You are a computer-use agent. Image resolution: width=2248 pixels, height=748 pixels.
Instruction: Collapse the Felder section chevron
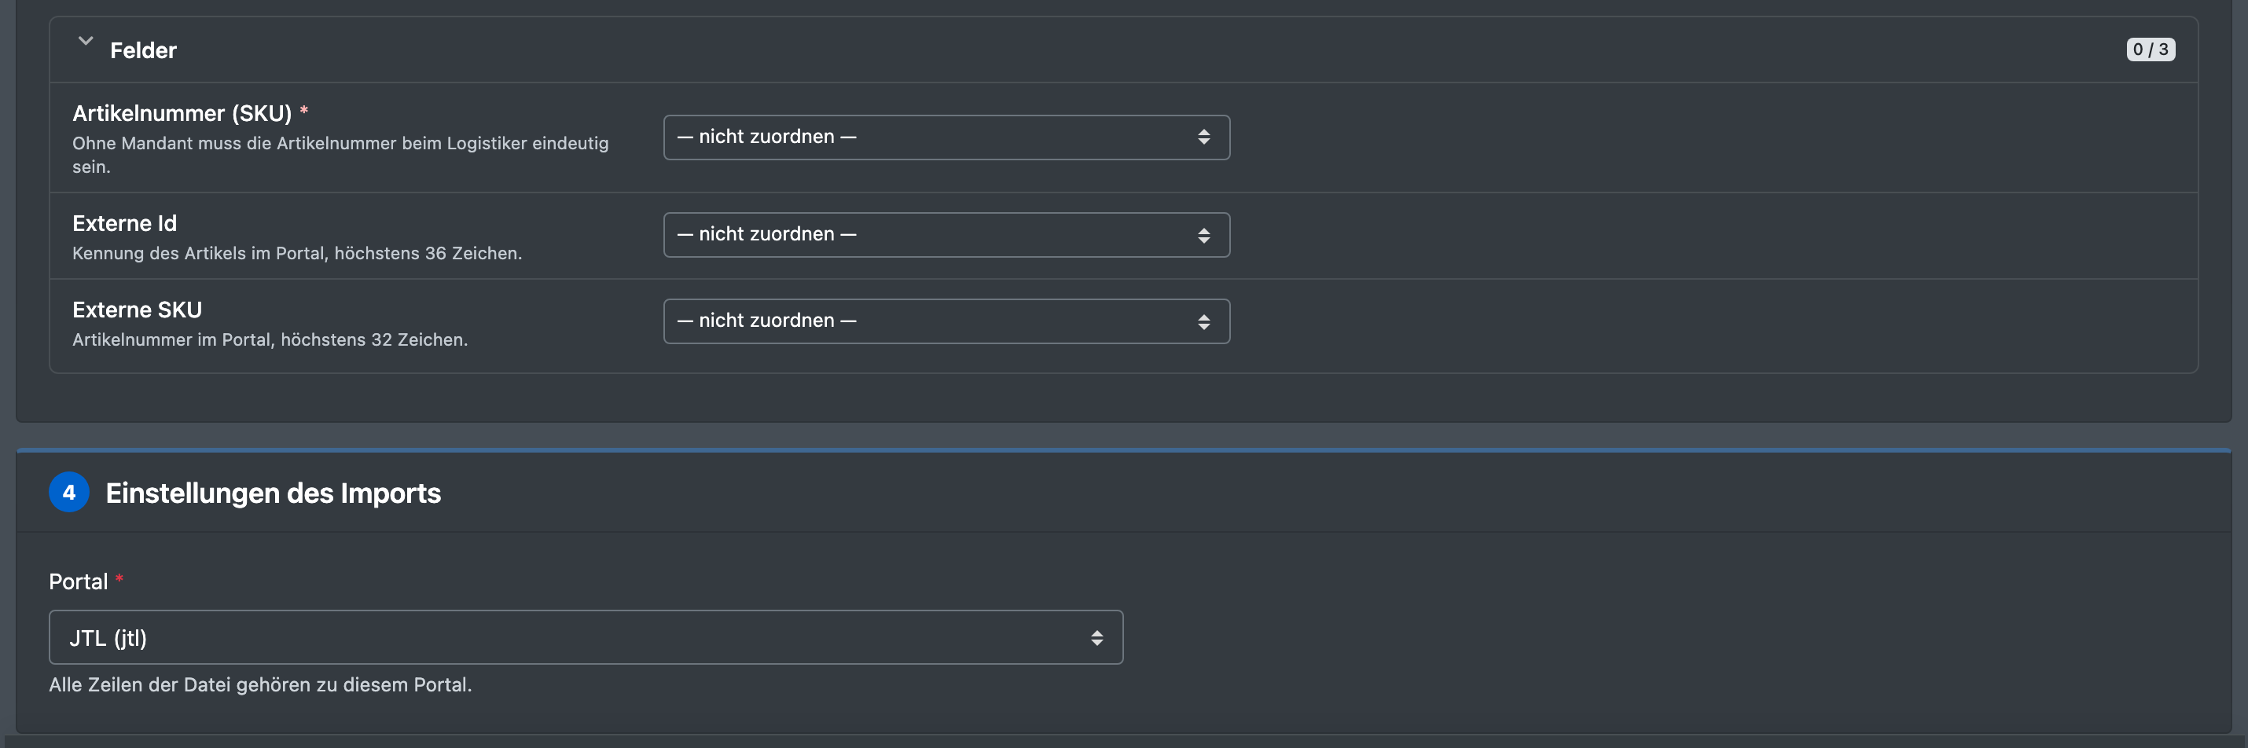(x=86, y=41)
